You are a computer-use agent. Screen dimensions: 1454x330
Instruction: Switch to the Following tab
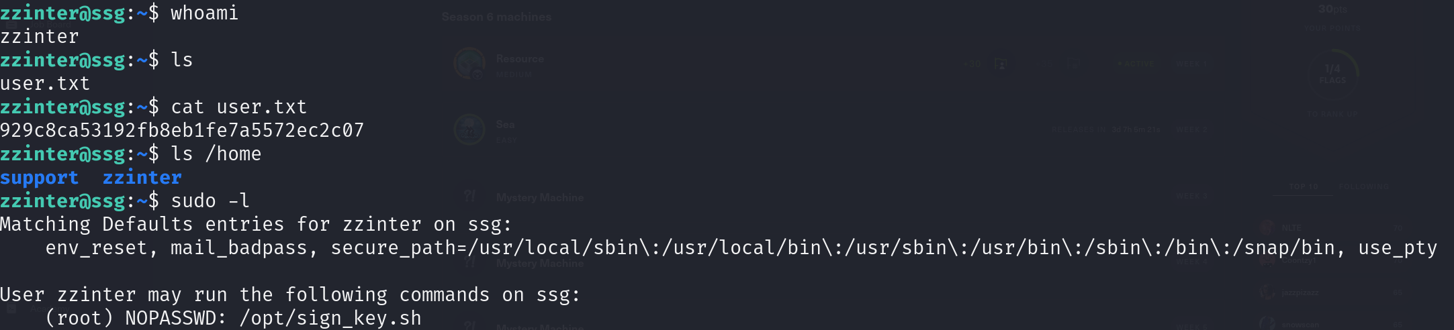[x=1363, y=187]
